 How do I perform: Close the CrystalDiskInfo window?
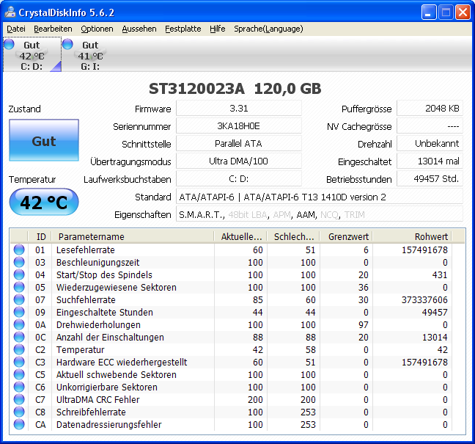point(463,12)
